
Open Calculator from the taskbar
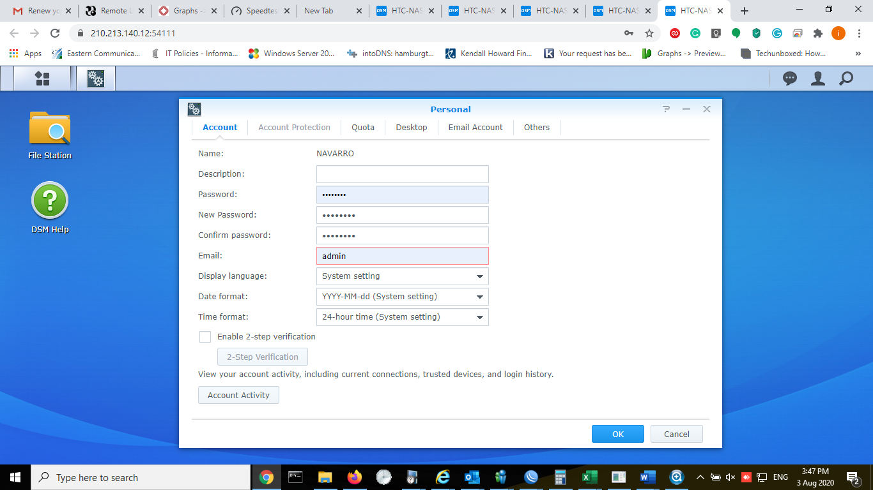pyautogui.click(x=560, y=477)
